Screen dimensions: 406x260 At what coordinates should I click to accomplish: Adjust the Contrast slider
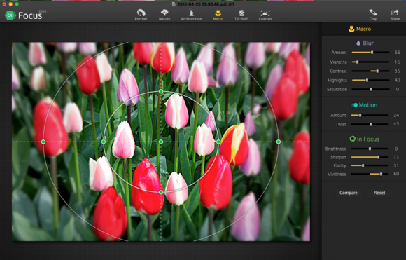point(370,71)
